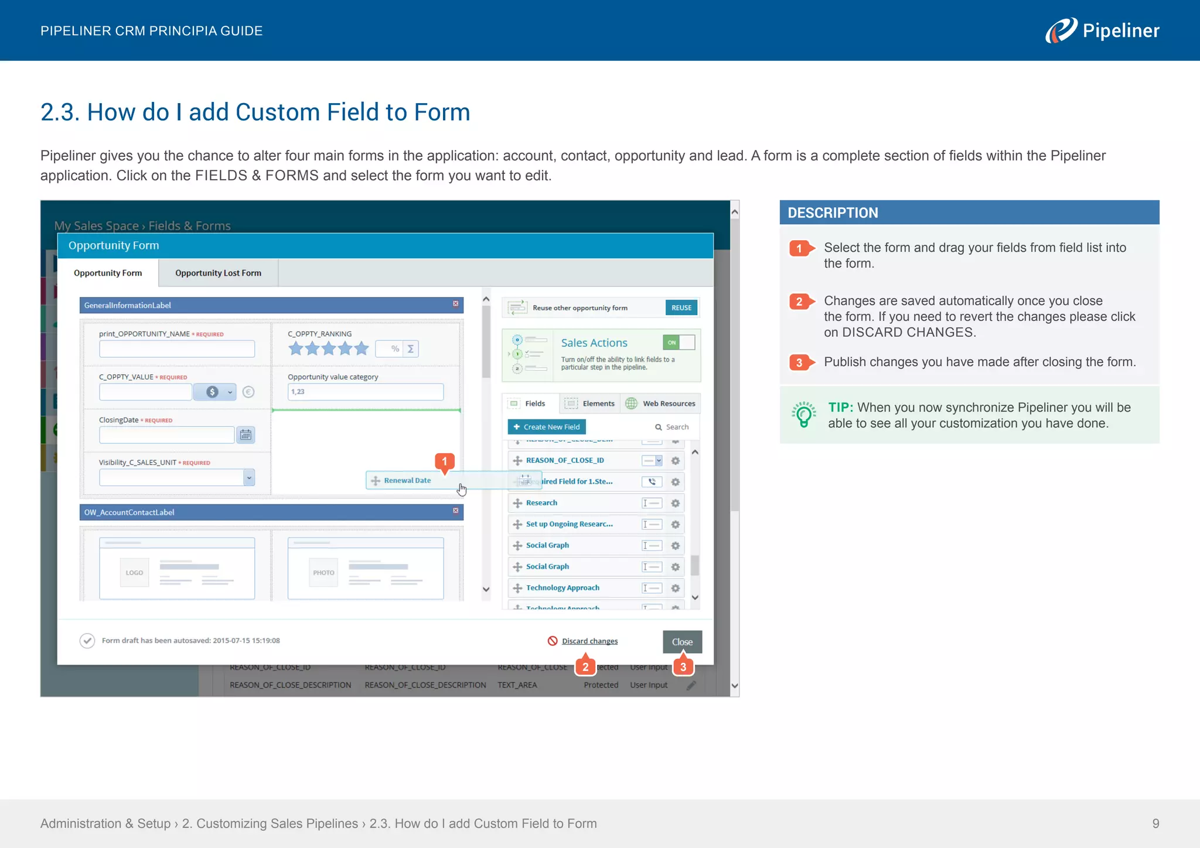1200x848 pixels.
Task: Open the ClosingDate calendar picker icon
Action: click(246, 435)
